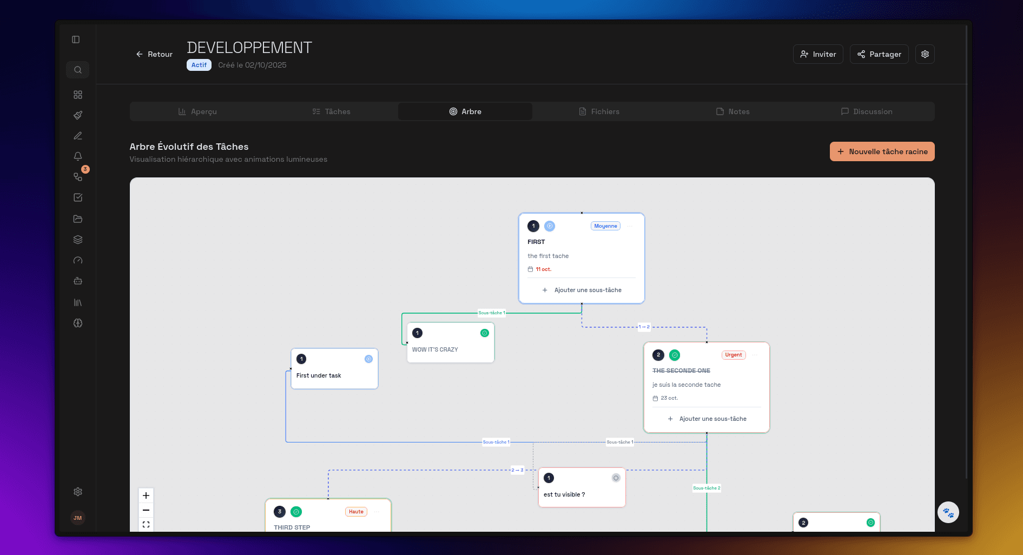Viewport: 1023px width, 555px height.
Task: Open the brain icon in sidebar
Action: [78, 323]
